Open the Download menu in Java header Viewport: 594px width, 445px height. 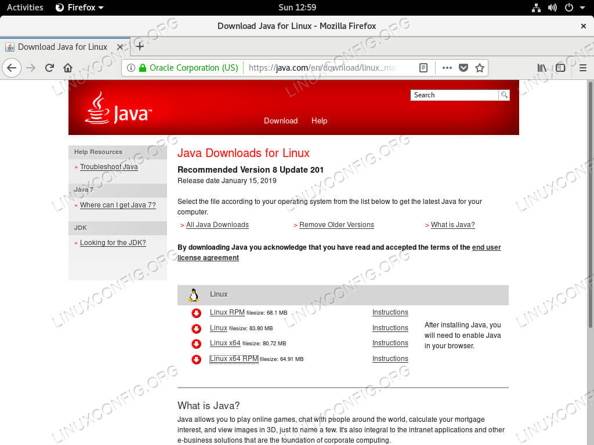click(281, 121)
